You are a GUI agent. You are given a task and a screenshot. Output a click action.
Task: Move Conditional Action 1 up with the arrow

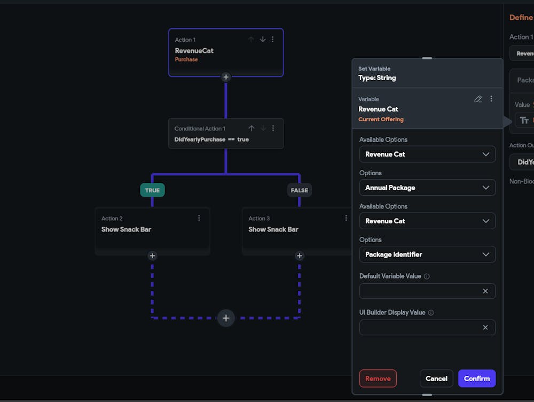coord(252,128)
